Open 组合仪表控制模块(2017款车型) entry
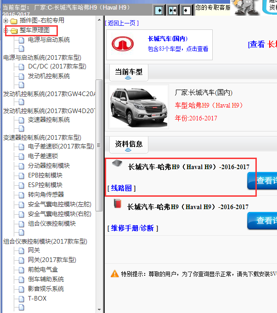Viewport: 277px width, 313px height. (45, 242)
